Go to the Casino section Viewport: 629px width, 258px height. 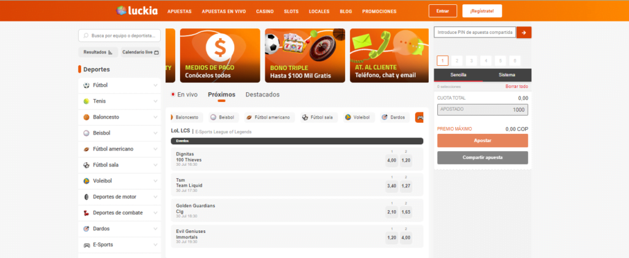[265, 12]
